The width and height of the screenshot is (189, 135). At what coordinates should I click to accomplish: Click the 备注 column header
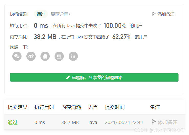pyautogui.click(x=155, y=107)
